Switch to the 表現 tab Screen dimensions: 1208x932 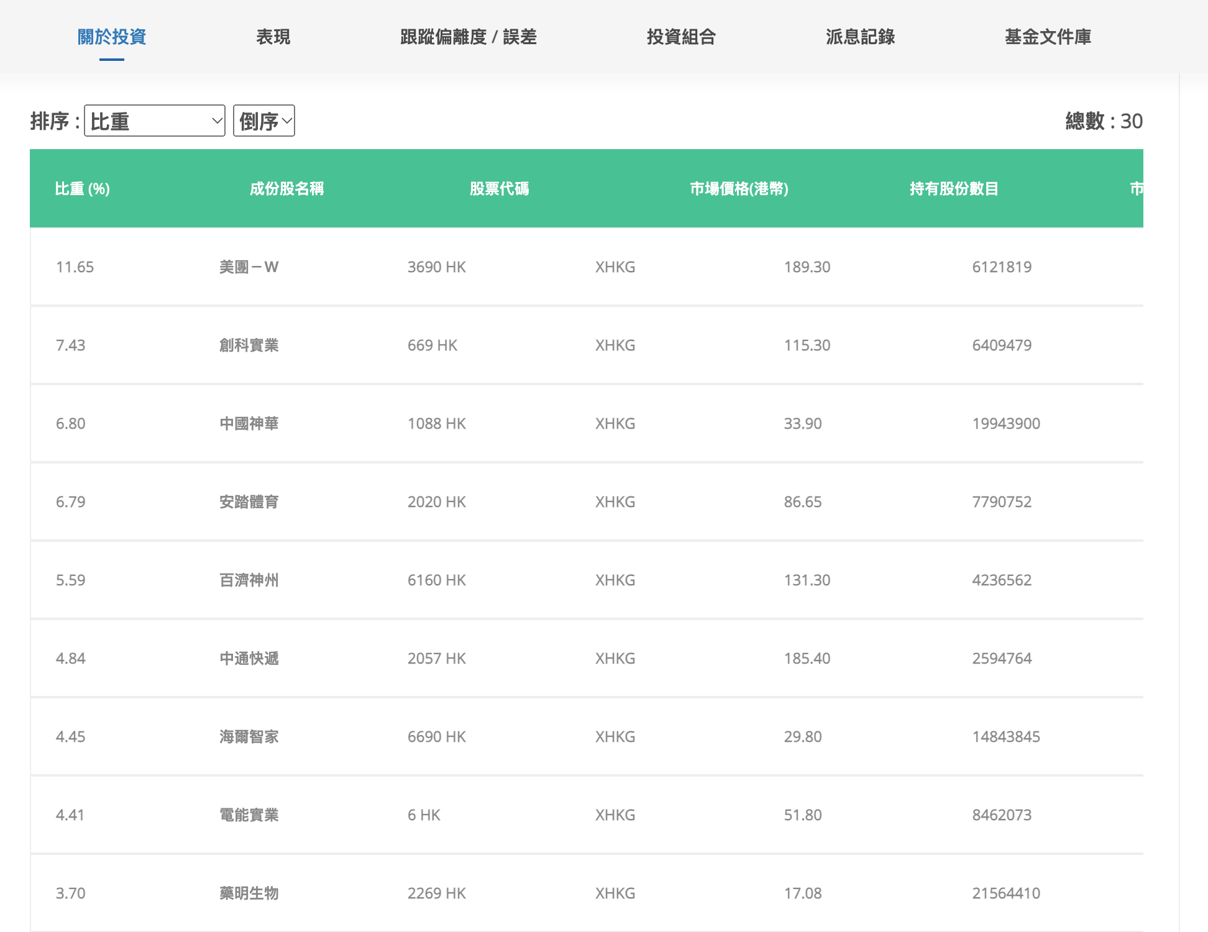tap(273, 37)
